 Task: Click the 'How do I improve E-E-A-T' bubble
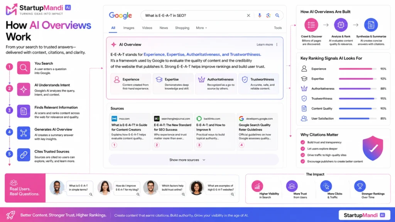tap(127, 188)
